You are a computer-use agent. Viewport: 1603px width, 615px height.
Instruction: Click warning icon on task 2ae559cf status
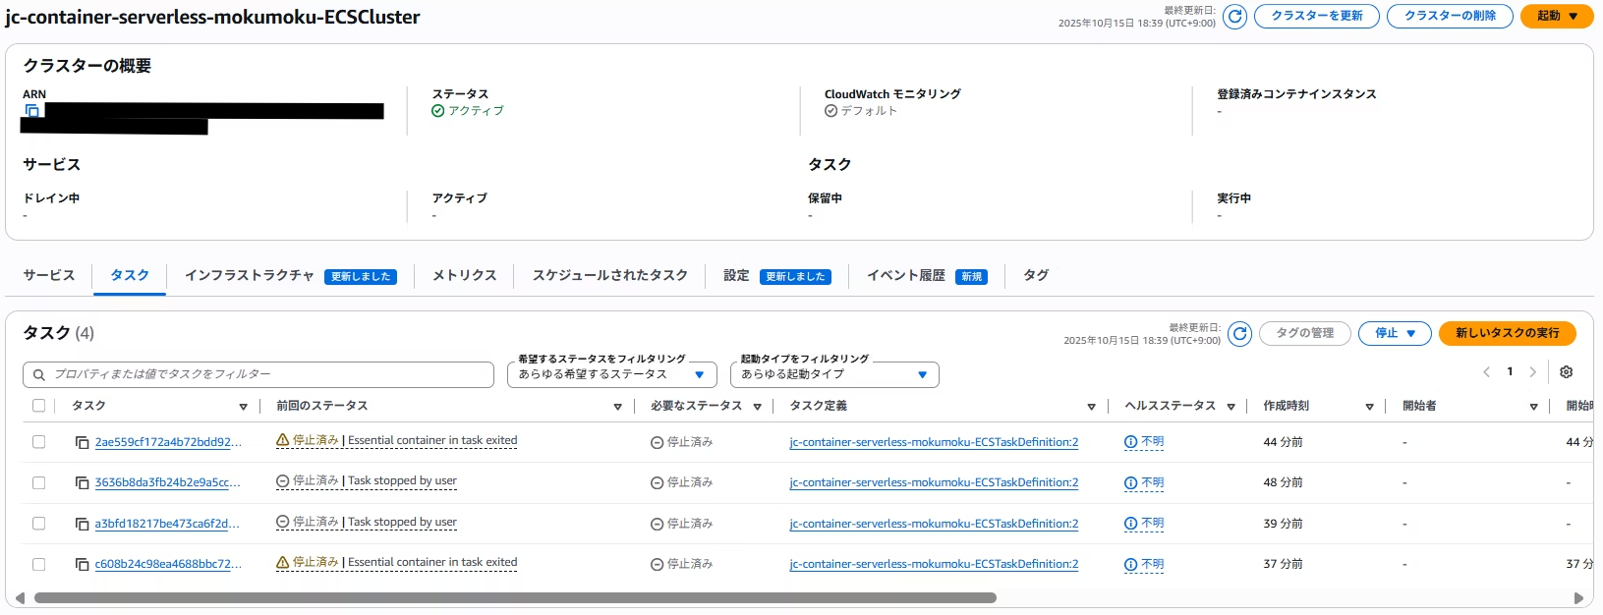pyautogui.click(x=283, y=440)
